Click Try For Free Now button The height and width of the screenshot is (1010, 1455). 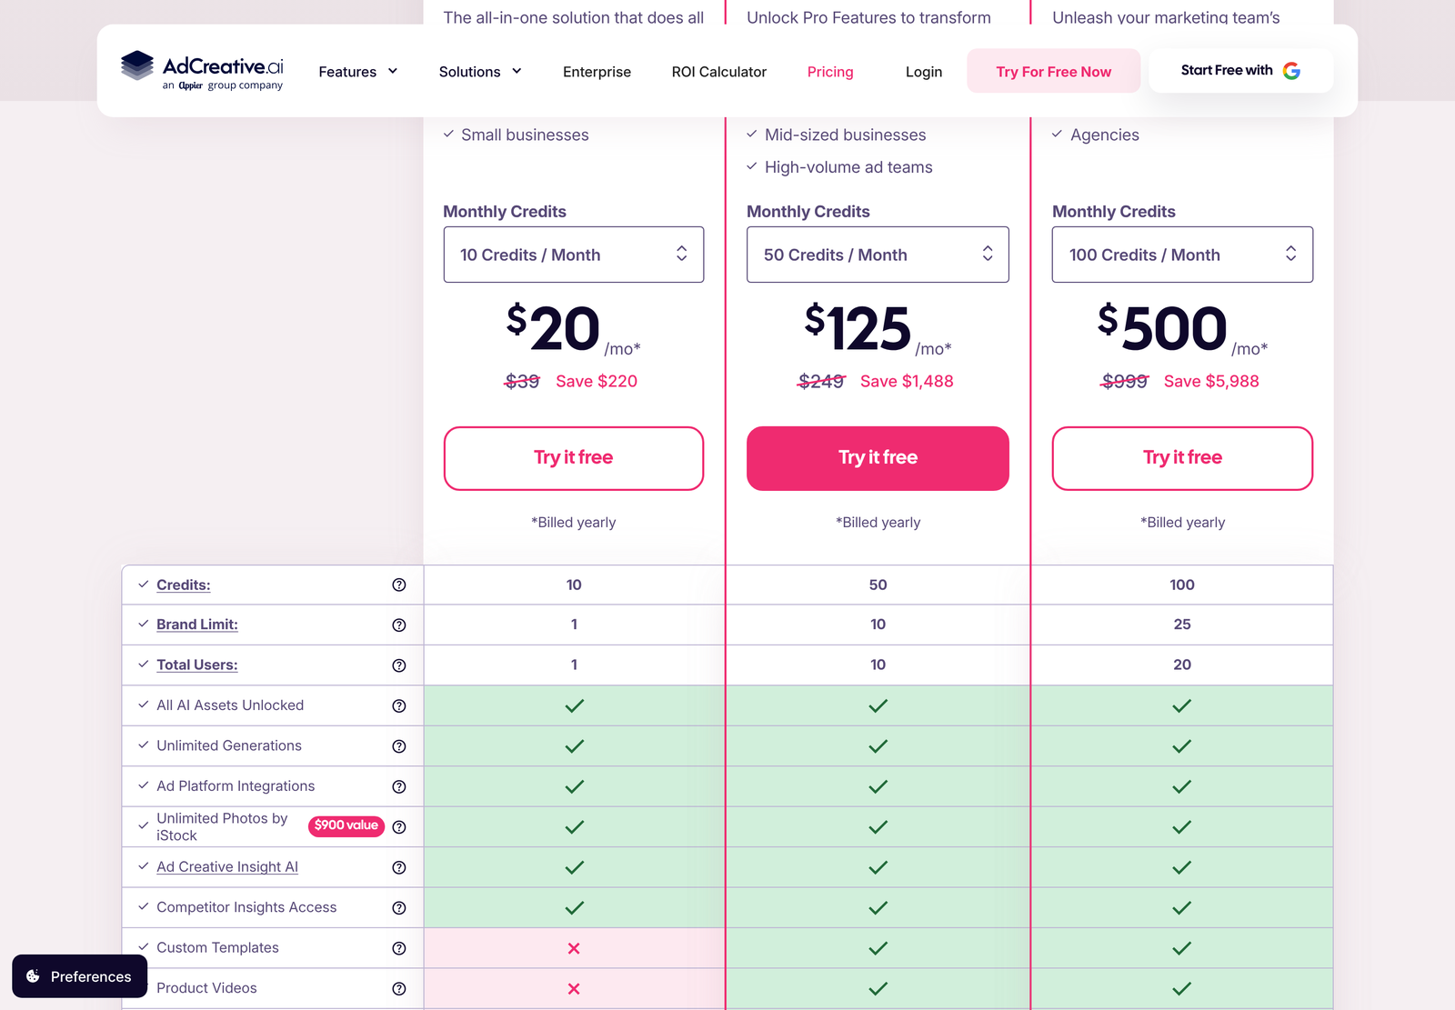point(1054,71)
